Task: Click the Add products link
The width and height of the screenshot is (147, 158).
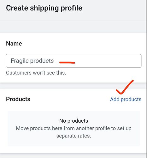Action: (126, 99)
